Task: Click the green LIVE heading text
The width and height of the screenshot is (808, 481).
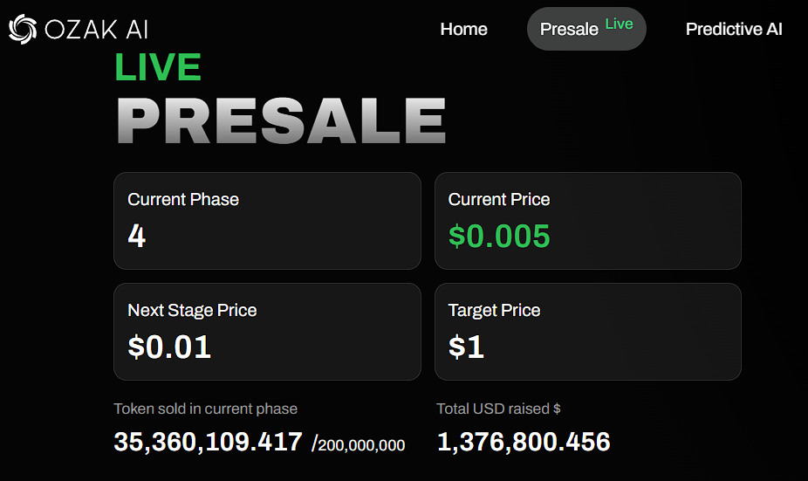Action: point(158,68)
